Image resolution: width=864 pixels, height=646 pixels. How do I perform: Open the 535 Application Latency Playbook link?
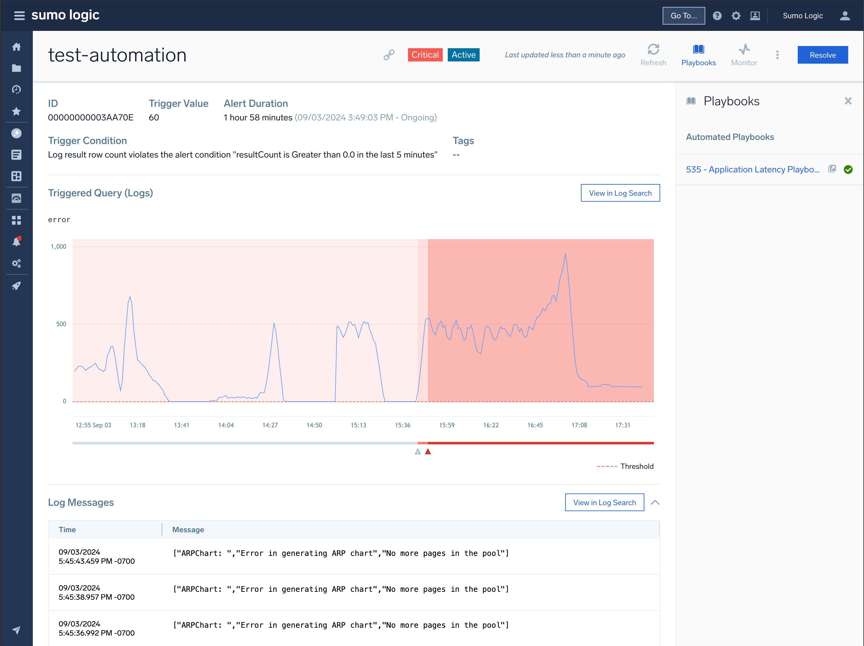[x=753, y=169]
